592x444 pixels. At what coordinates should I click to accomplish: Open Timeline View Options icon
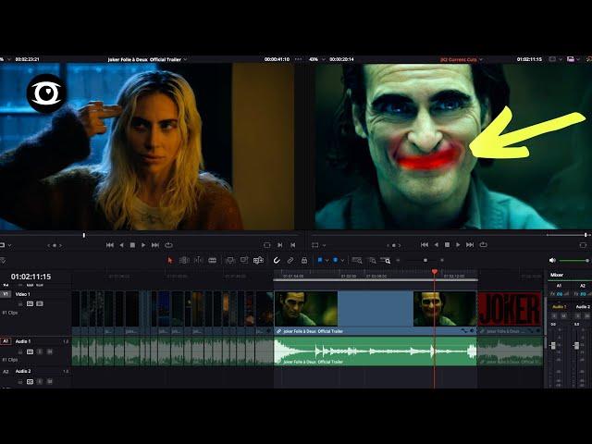point(3,260)
